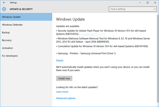Screen dimensions: 159x107
Task: Open Windows Defender settings
Action: pyautogui.click(x=26, y=25)
